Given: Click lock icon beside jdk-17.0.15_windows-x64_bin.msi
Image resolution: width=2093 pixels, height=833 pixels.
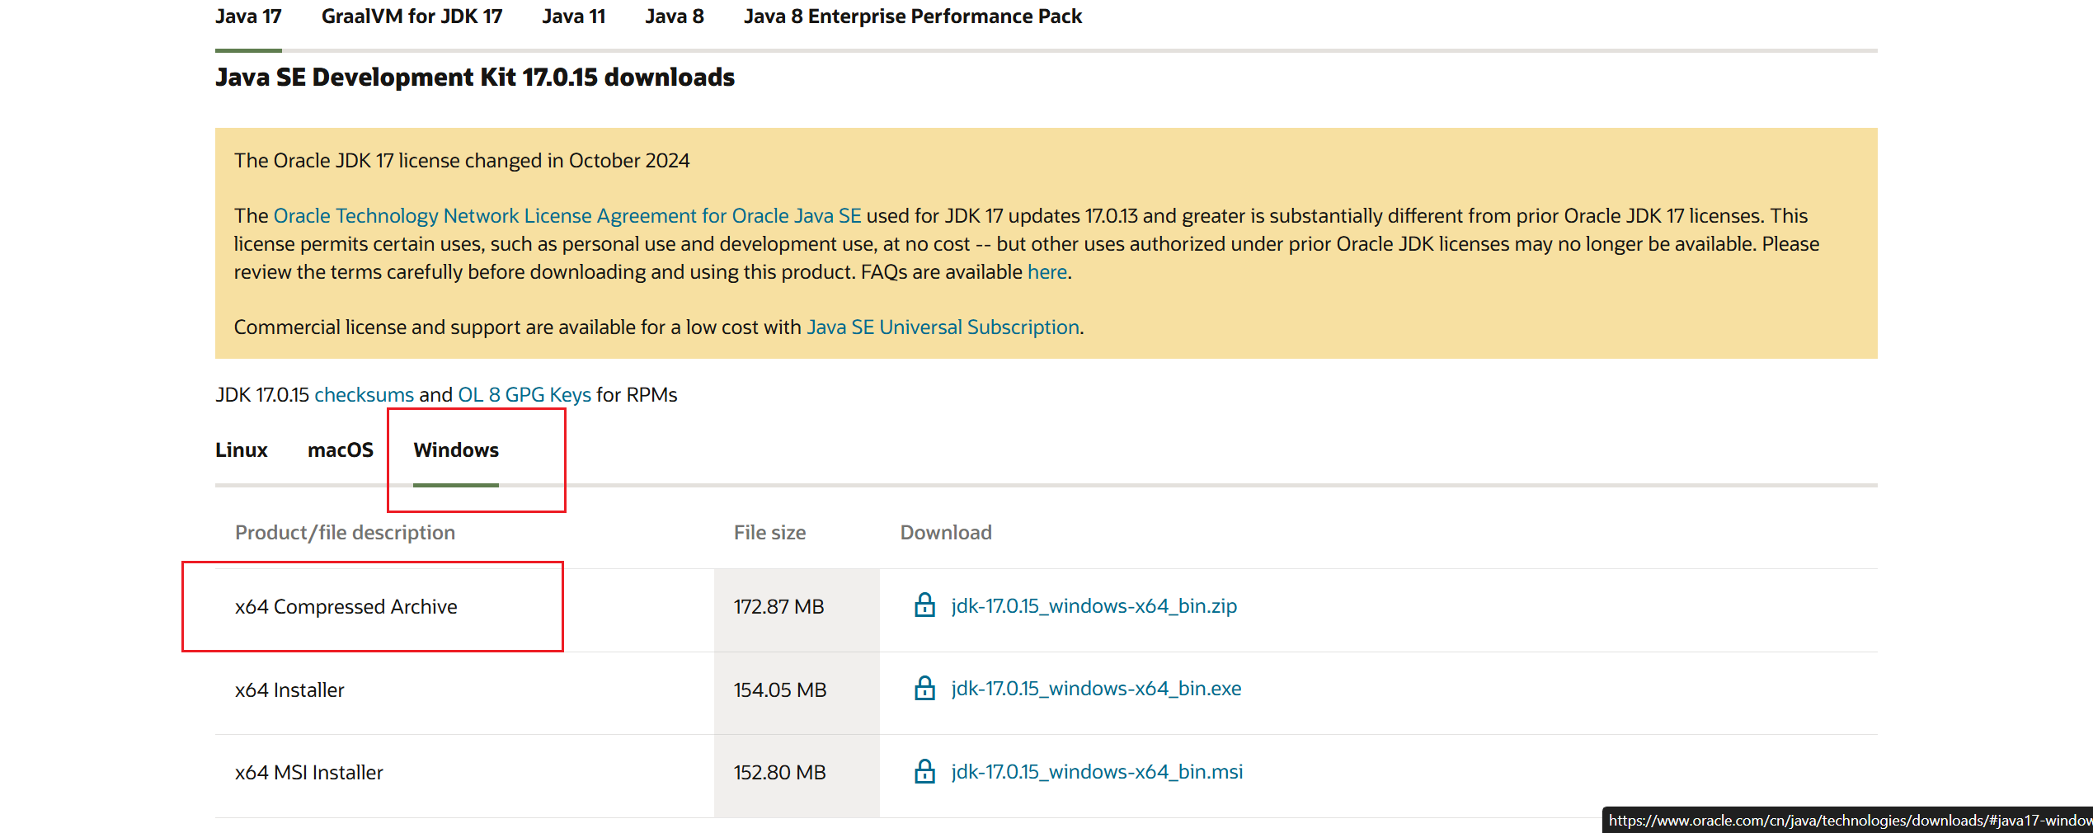Looking at the screenshot, I should click(924, 771).
